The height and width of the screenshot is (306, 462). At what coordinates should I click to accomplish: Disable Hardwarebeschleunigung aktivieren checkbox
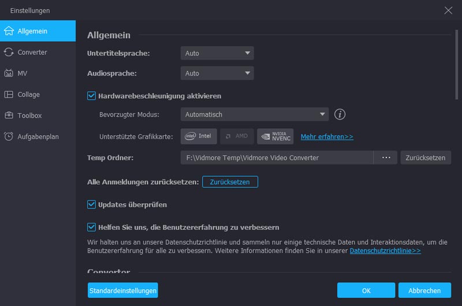click(91, 96)
